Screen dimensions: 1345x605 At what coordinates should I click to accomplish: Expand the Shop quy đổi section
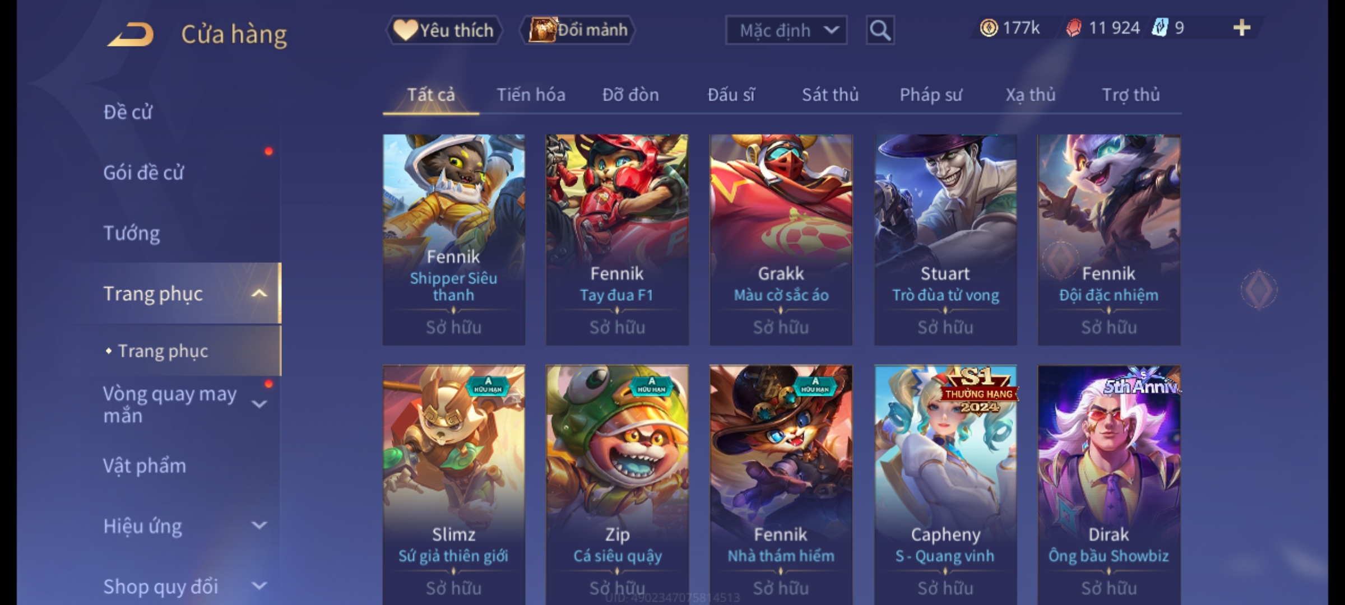(x=259, y=586)
